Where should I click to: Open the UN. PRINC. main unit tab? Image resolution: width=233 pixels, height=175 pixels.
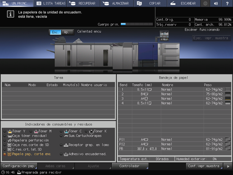pos(17,3)
